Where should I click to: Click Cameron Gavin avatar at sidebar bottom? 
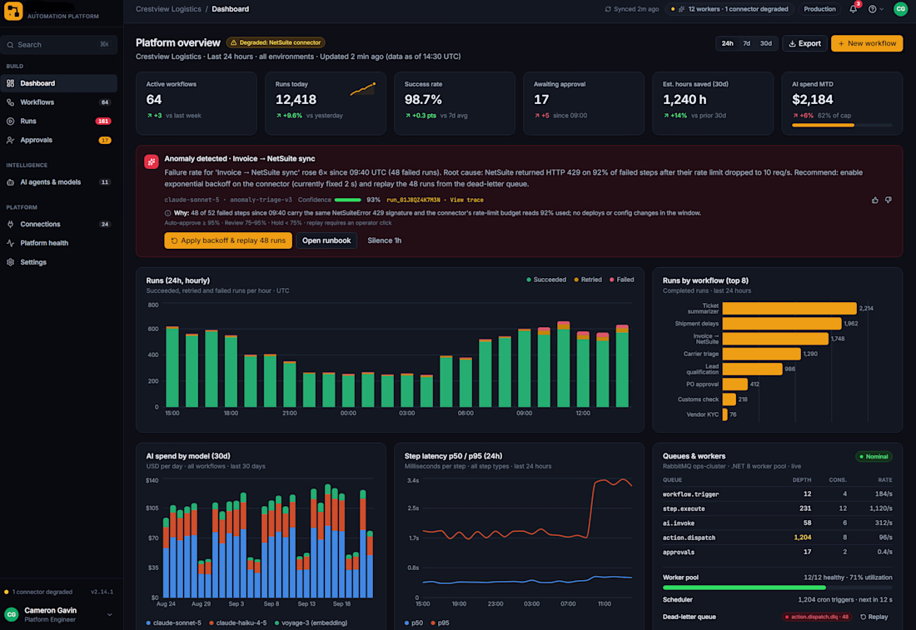(x=11, y=614)
